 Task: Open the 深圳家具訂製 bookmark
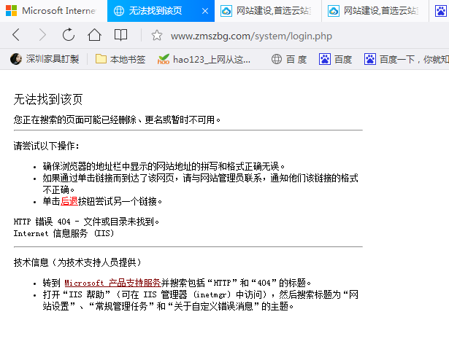coord(45,59)
